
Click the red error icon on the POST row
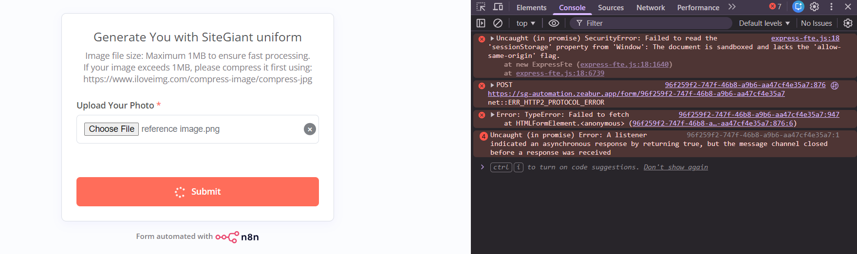point(482,86)
